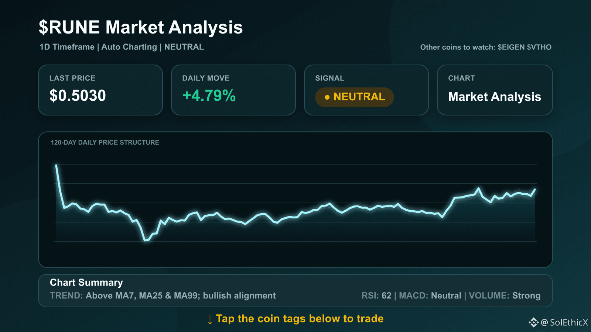Image resolution: width=591 pixels, height=332 pixels.
Task: Click the TREND bullish alignment text
Action: (163, 295)
